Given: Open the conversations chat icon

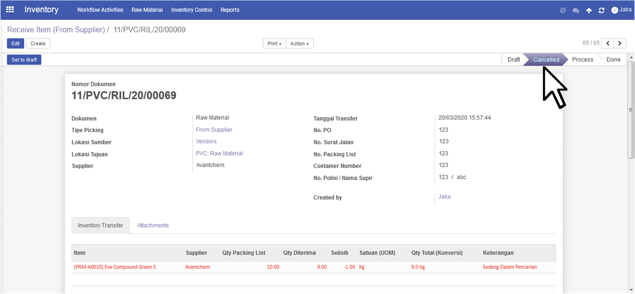Looking at the screenshot, I should point(576,10).
